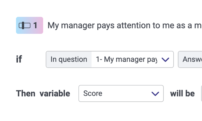The width and height of the screenshot is (202, 121).
Task: Click the "Score" text inside variable selector
Action: point(93,94)
